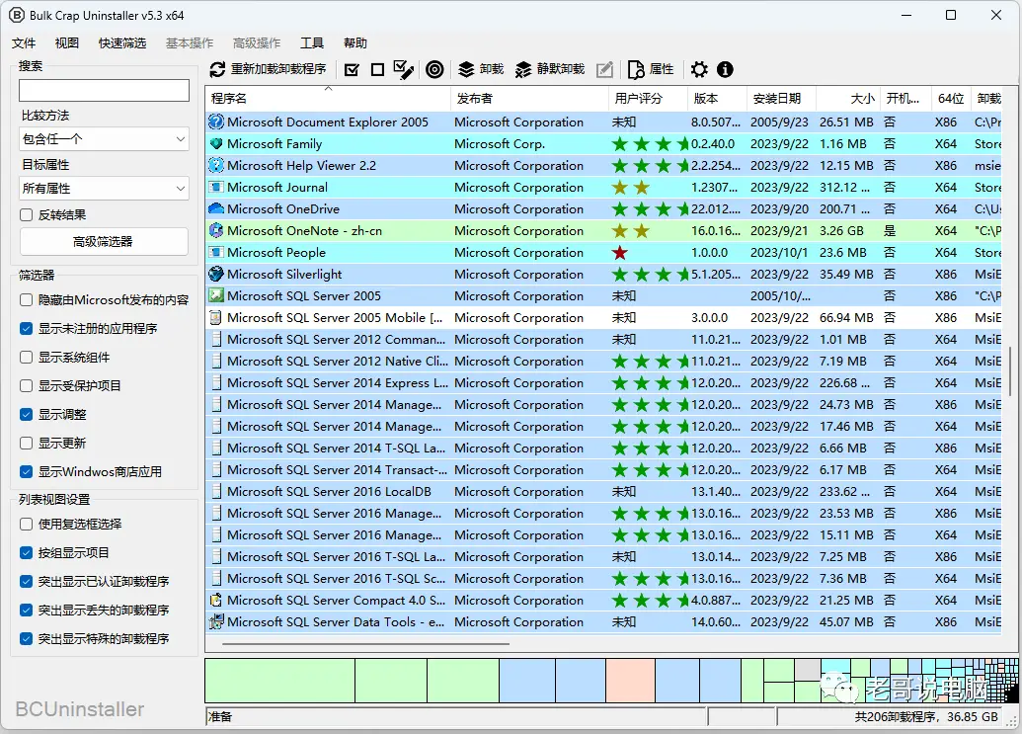Click the select all checkmark icon
The width and height of the screenshot is (1022, 734).
pyautogui.click(x=352, y=69)
